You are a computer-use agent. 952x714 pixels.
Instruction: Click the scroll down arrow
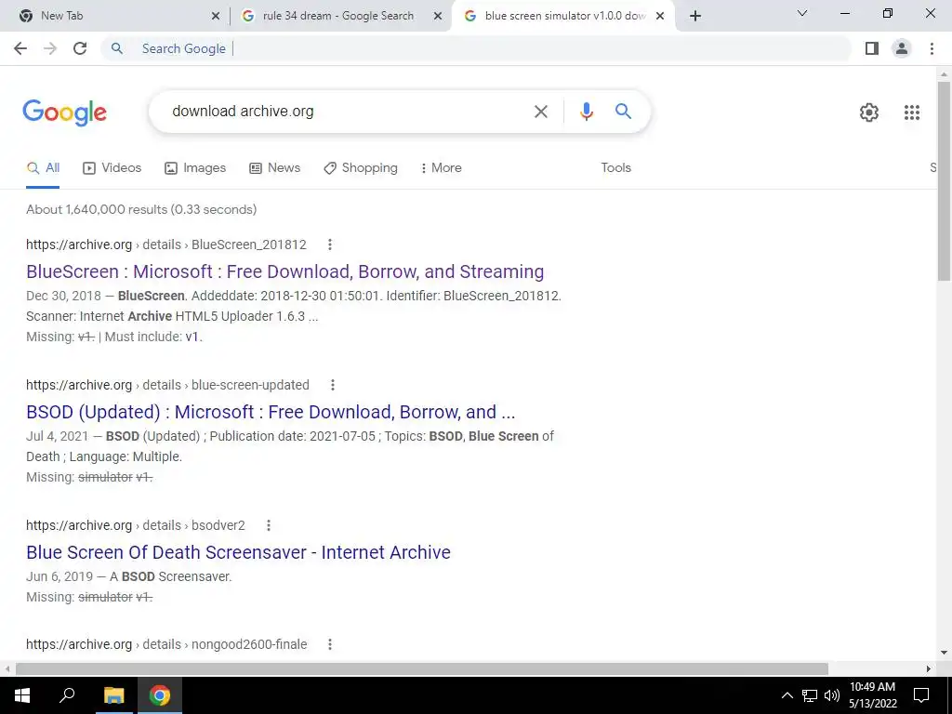click(944, 654)
